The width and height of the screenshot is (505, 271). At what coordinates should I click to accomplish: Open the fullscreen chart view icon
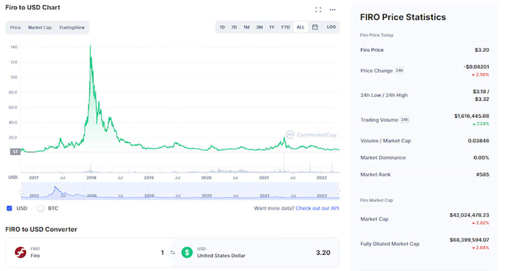click(318, 10)
